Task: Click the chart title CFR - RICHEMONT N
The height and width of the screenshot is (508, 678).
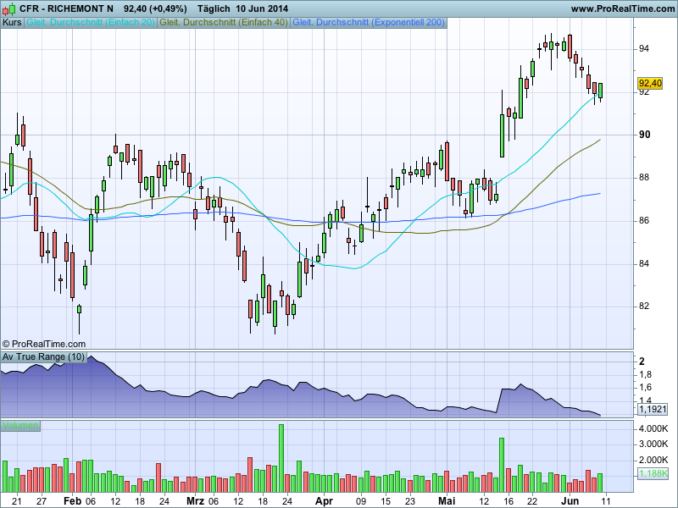Action: 66,8
